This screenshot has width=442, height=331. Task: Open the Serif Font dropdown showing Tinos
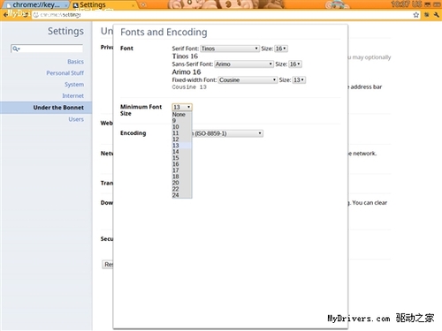(x=230, y=49)
